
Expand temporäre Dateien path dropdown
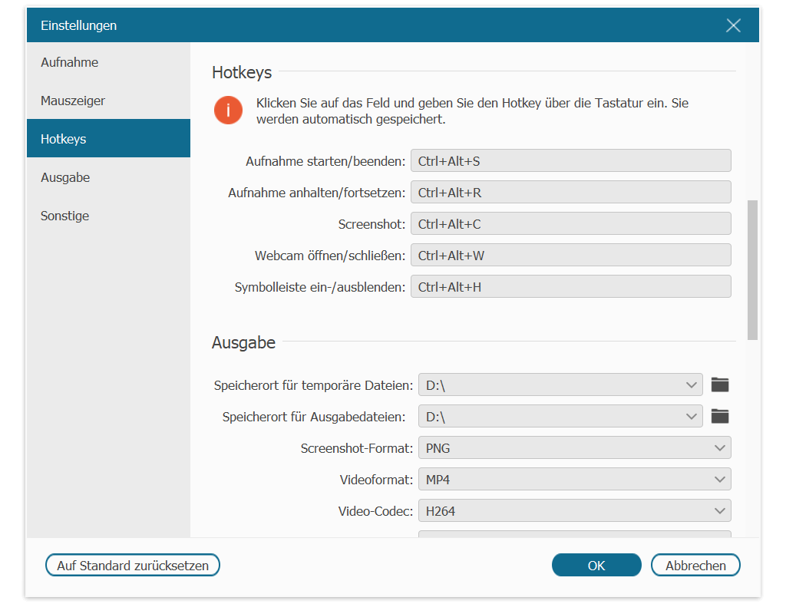click(560, 385)
